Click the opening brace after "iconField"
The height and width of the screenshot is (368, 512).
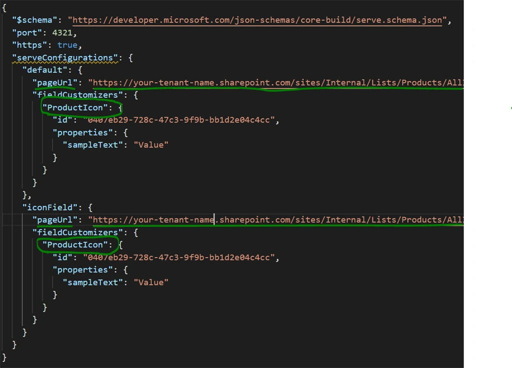point(90,207)
